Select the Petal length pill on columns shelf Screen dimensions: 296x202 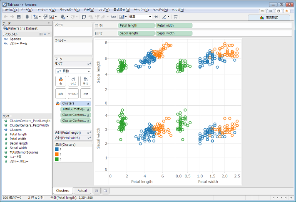coord(136,25)
